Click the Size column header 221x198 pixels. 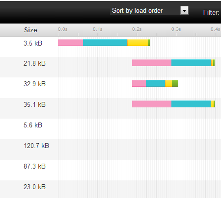pyautogui.click(x=30, y=30)
